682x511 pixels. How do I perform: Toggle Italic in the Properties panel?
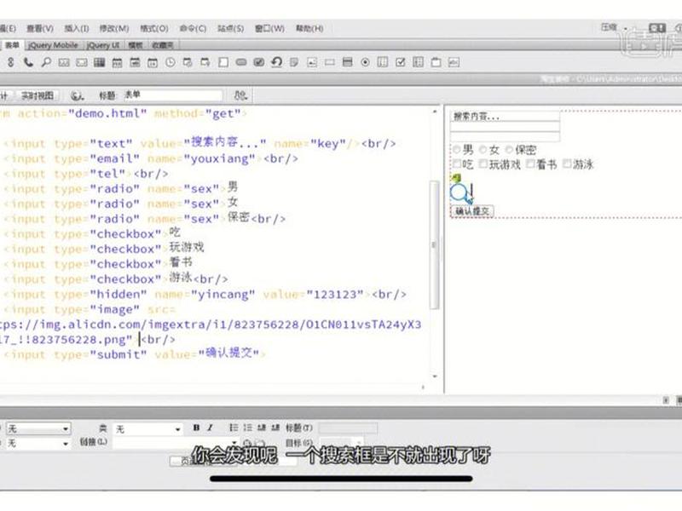210,428
